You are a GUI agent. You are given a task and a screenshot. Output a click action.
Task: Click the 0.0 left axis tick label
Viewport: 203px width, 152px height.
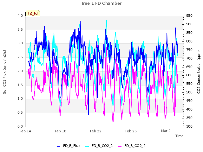tap(20, 126)
